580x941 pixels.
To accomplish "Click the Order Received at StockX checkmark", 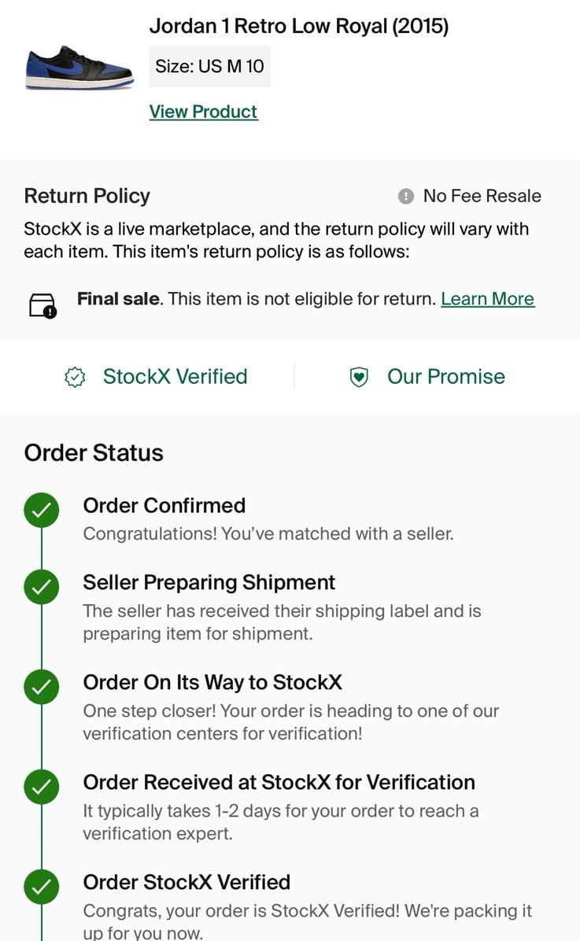I will click(x=42, y=787).
